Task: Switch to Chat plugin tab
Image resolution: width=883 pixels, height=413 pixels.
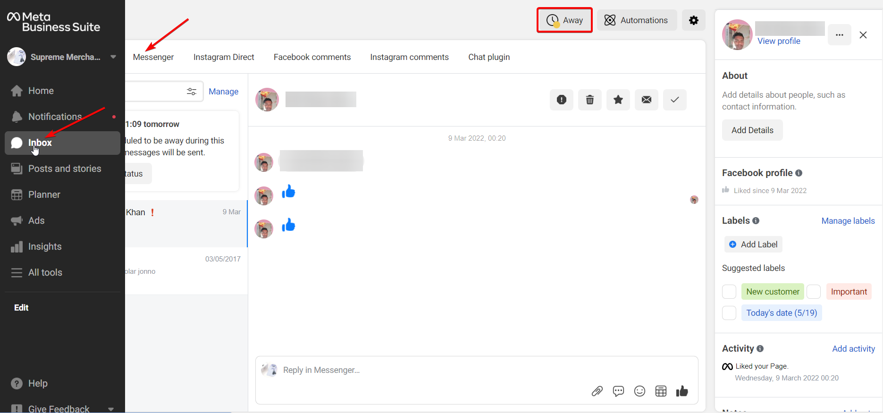Action: click(x=489, y=57)
